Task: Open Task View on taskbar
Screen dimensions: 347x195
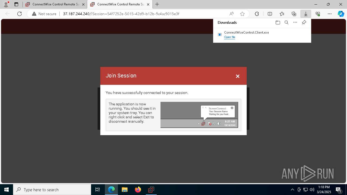Action: [98, 190]
